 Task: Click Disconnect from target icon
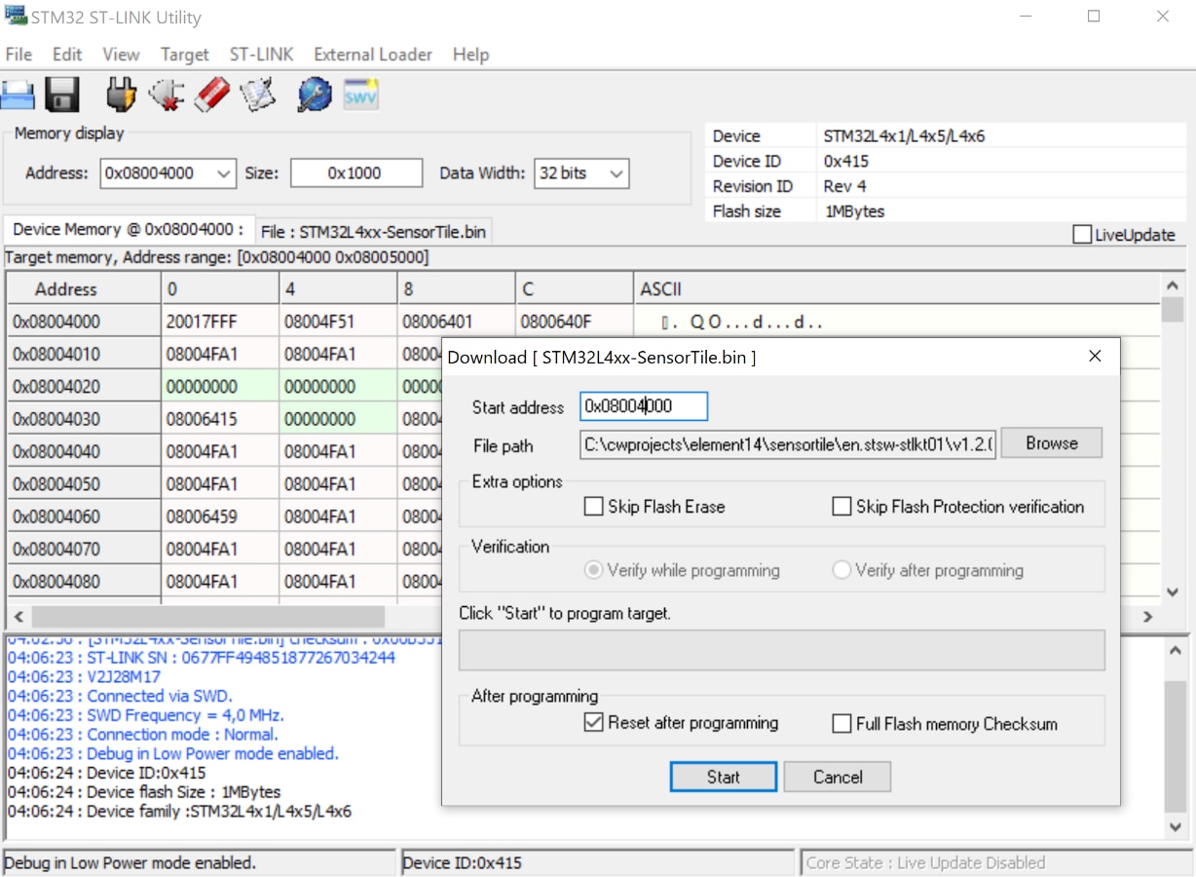[x=167, y=95]
